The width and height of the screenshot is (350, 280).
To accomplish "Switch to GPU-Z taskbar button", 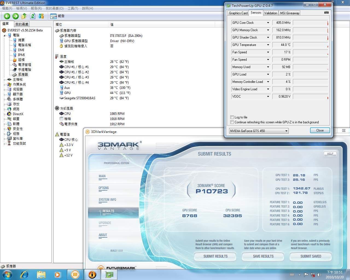I will point(109,274).
